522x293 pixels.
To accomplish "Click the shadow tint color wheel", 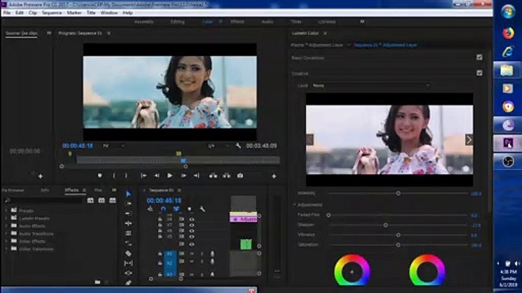I will point(352,271).
